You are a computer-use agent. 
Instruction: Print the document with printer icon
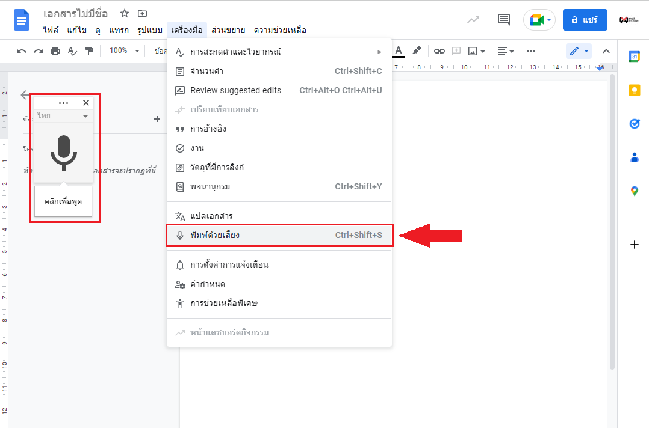click(x=55, y=51)
